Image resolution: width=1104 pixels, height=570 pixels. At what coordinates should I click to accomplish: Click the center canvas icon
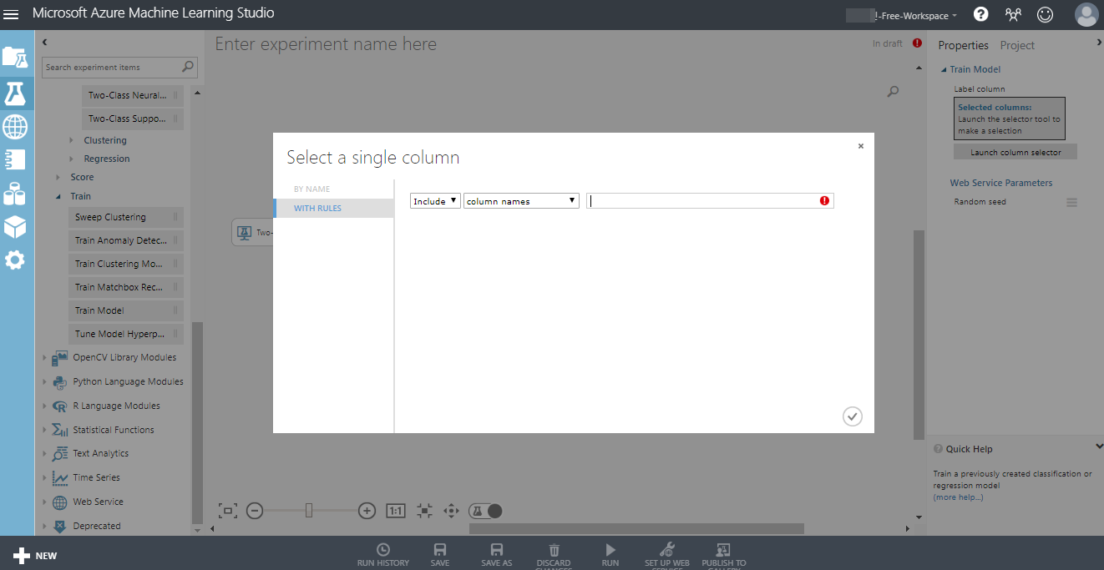424,511
